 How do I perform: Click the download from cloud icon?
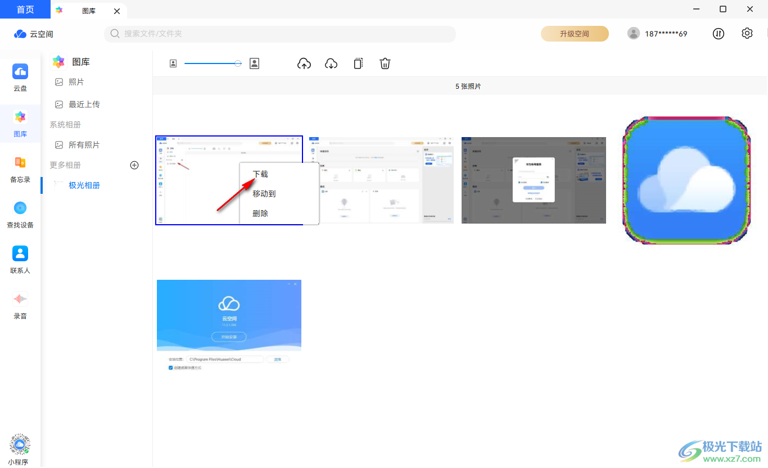[x=331, y=63]
